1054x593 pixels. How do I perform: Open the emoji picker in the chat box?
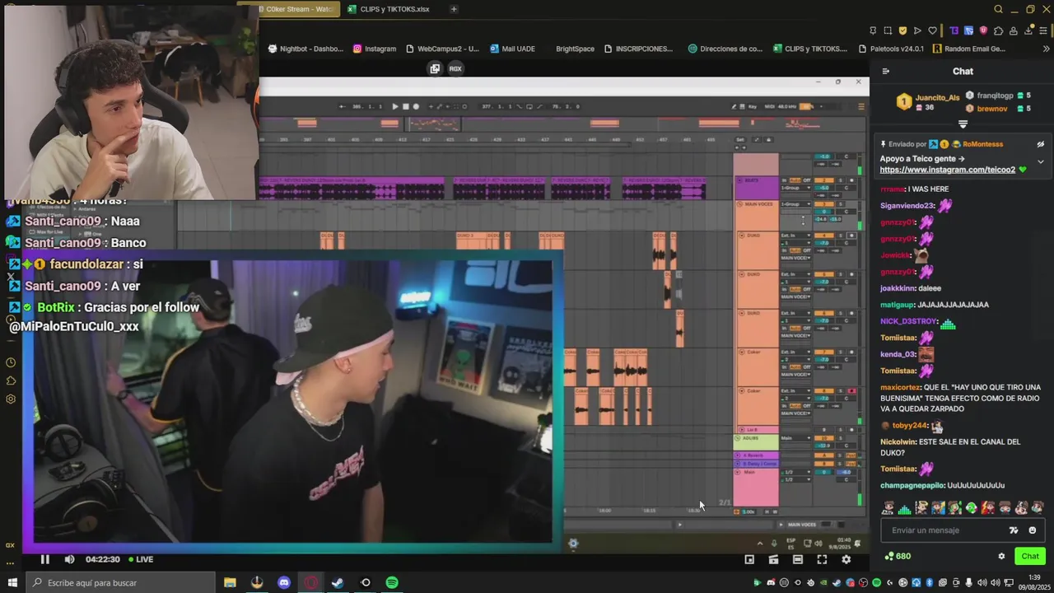point(1032,530)
